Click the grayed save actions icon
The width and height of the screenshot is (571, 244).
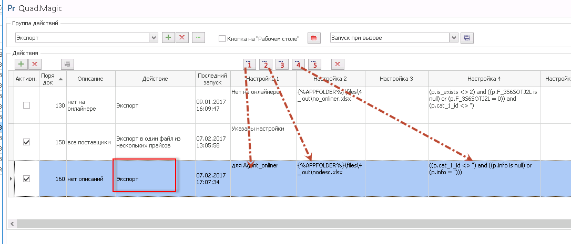coord(67,64)
